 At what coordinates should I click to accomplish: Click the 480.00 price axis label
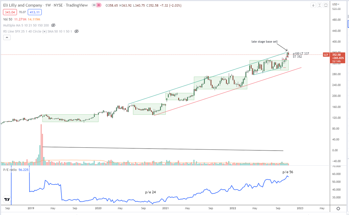(x=336, y=20)
